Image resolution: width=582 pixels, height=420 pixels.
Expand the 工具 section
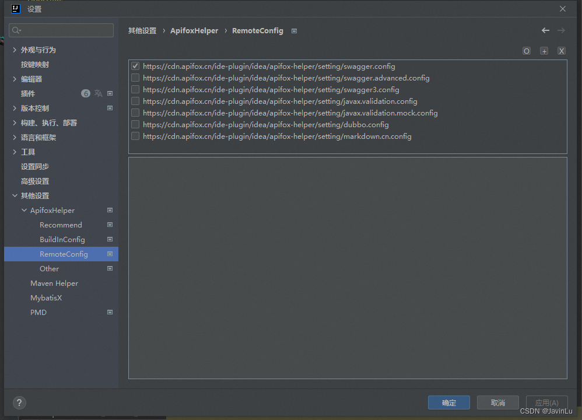[15, 152]
